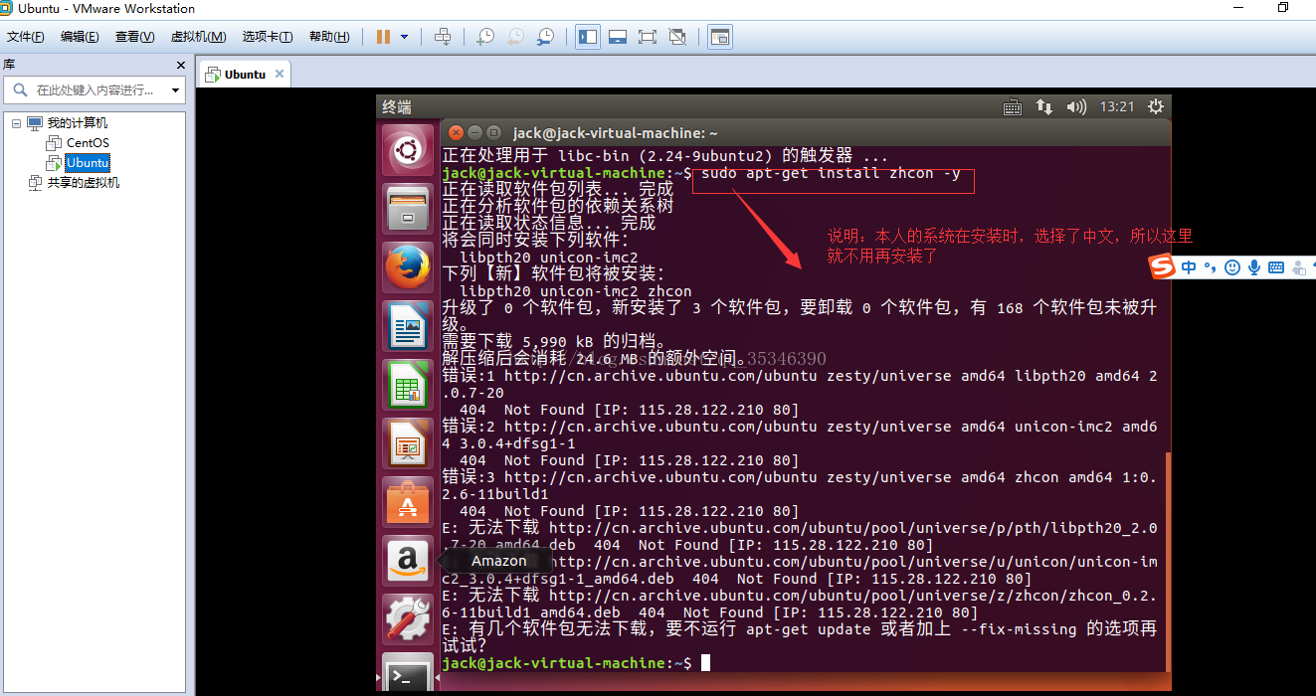Toggle the library sidebar view button
The height and width of the screenshot is (696, 1316).
[588, 37]
